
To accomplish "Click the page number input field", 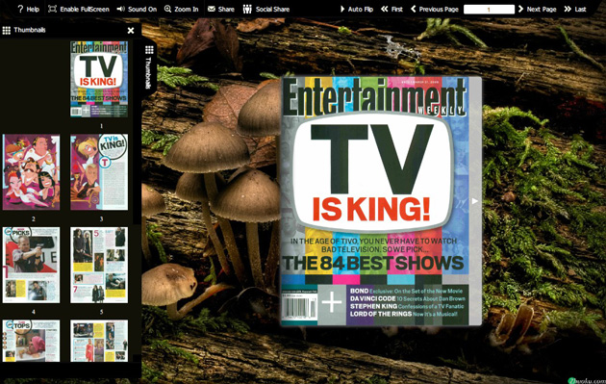I will click(x=489, y=10).
